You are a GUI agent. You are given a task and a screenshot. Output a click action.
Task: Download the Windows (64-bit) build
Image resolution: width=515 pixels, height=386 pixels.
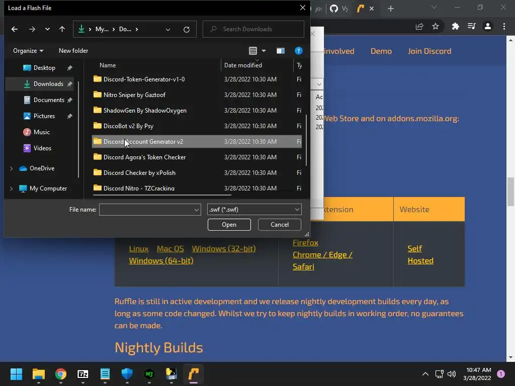click(x=161, y=261)
